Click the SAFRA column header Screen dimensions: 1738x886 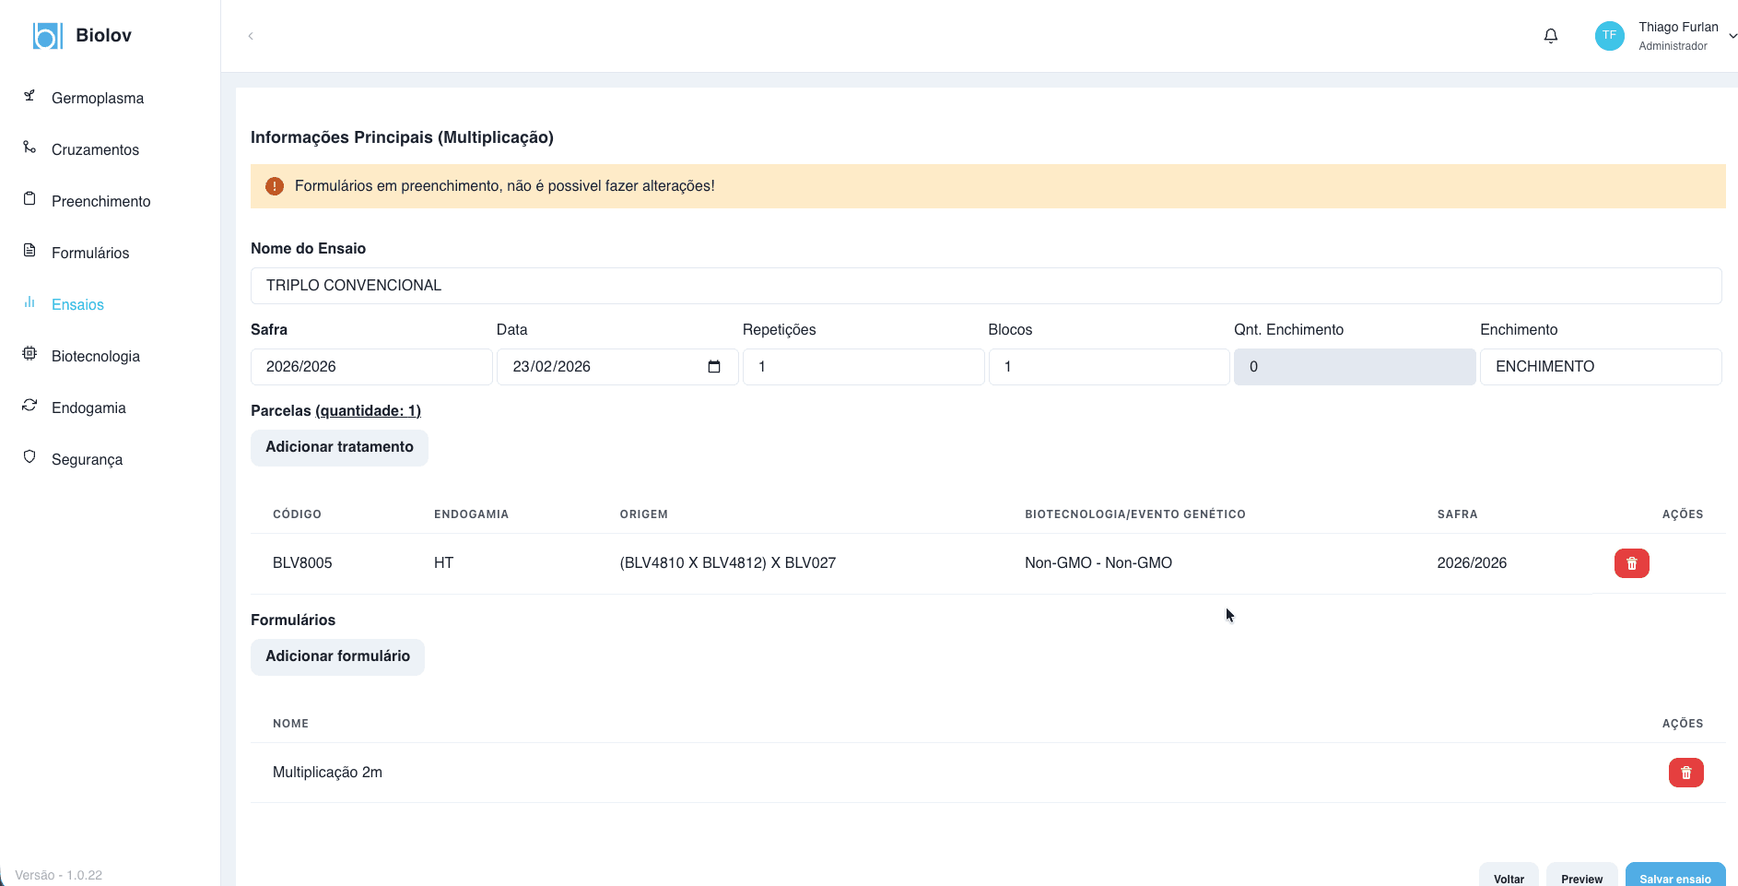pos(1457,514)
